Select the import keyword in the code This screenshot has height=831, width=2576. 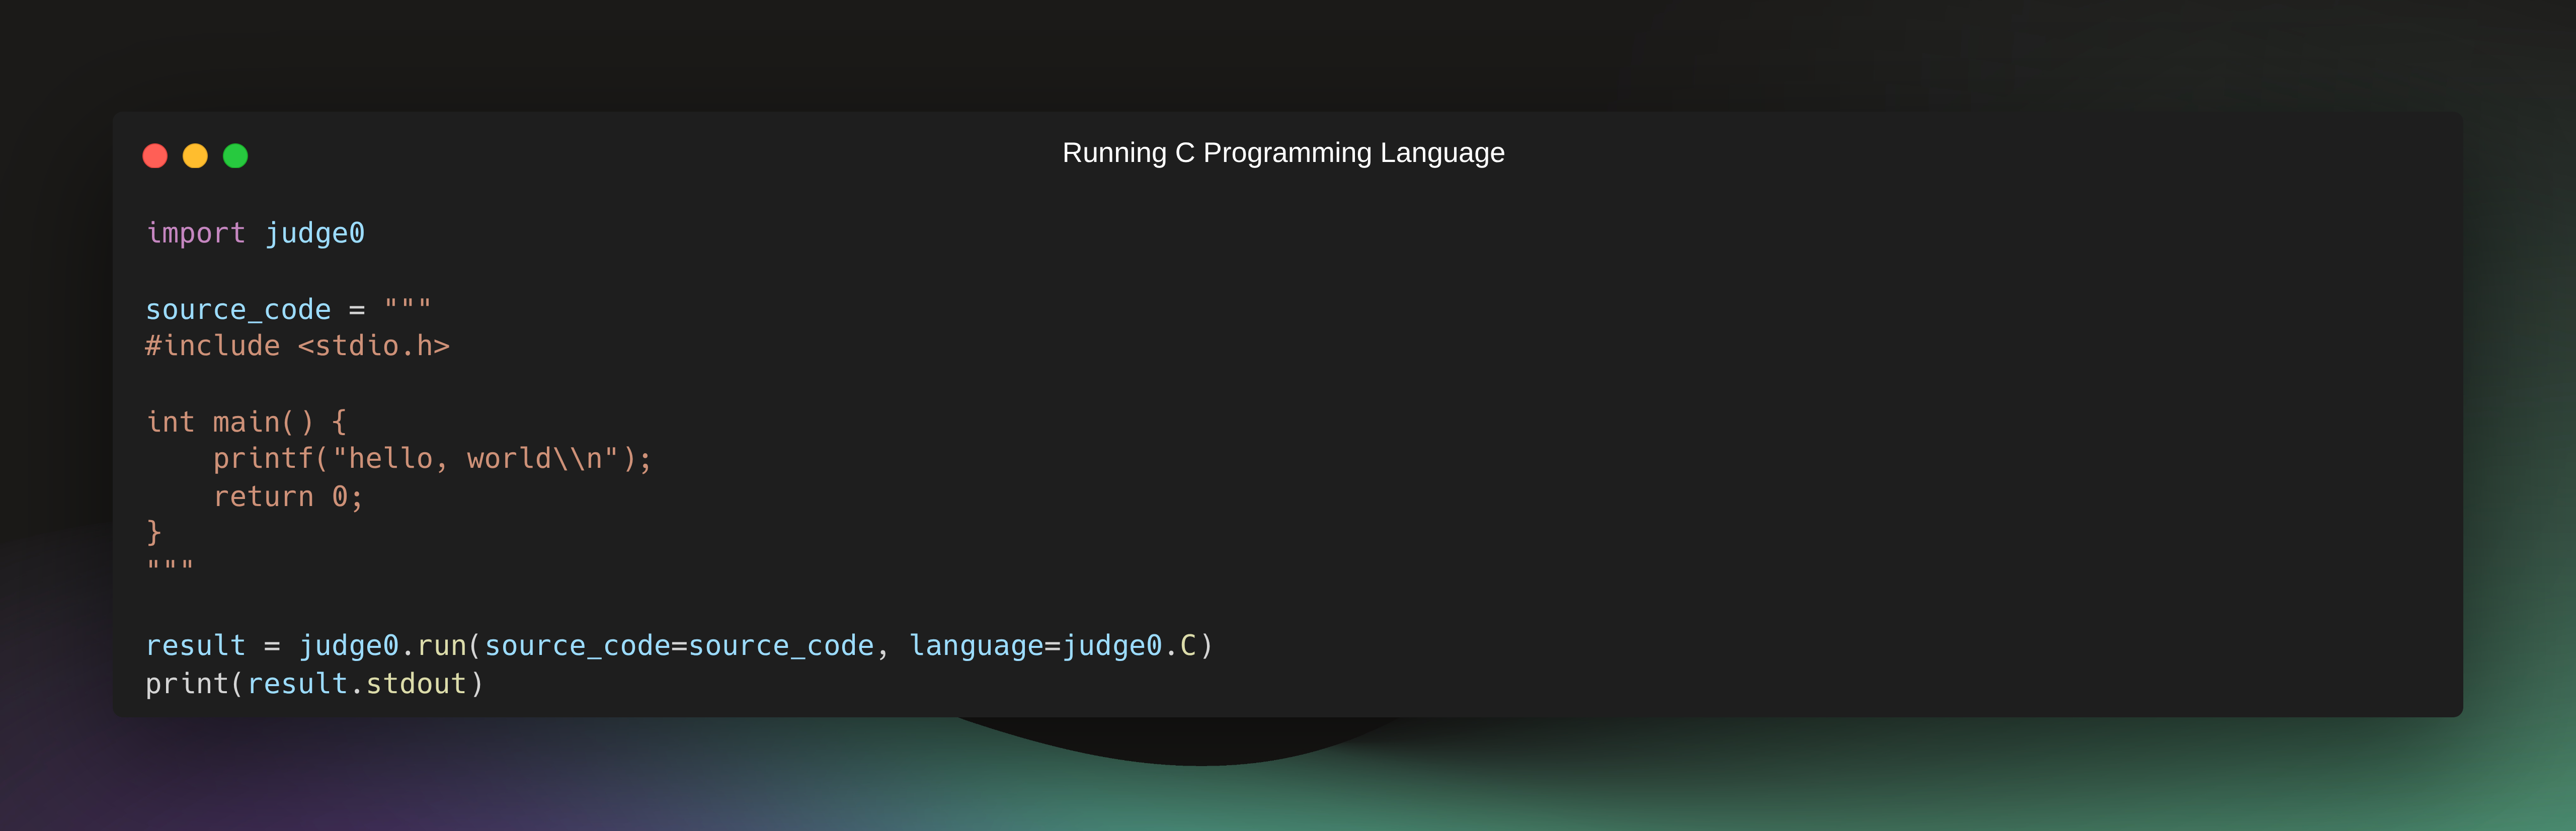pos(196,233)
